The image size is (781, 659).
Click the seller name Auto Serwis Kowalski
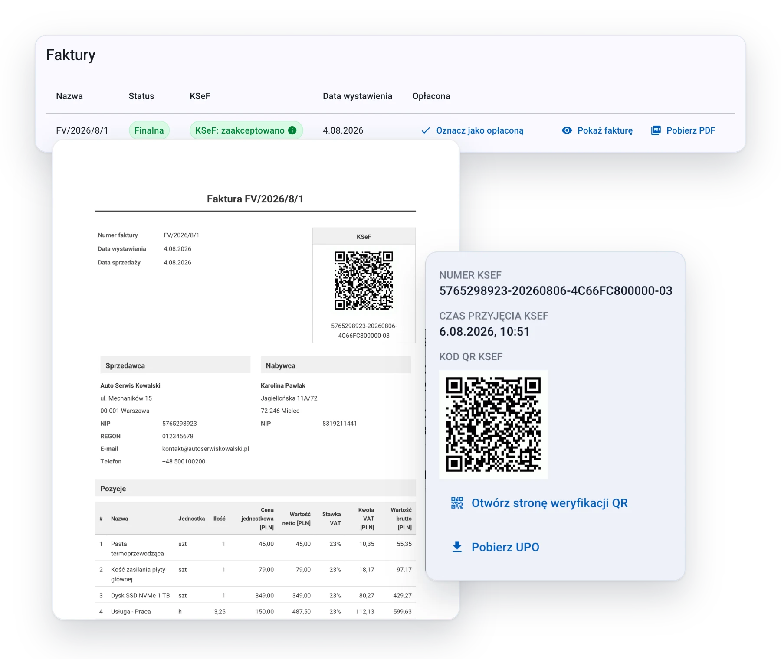(x=130, y=385)
